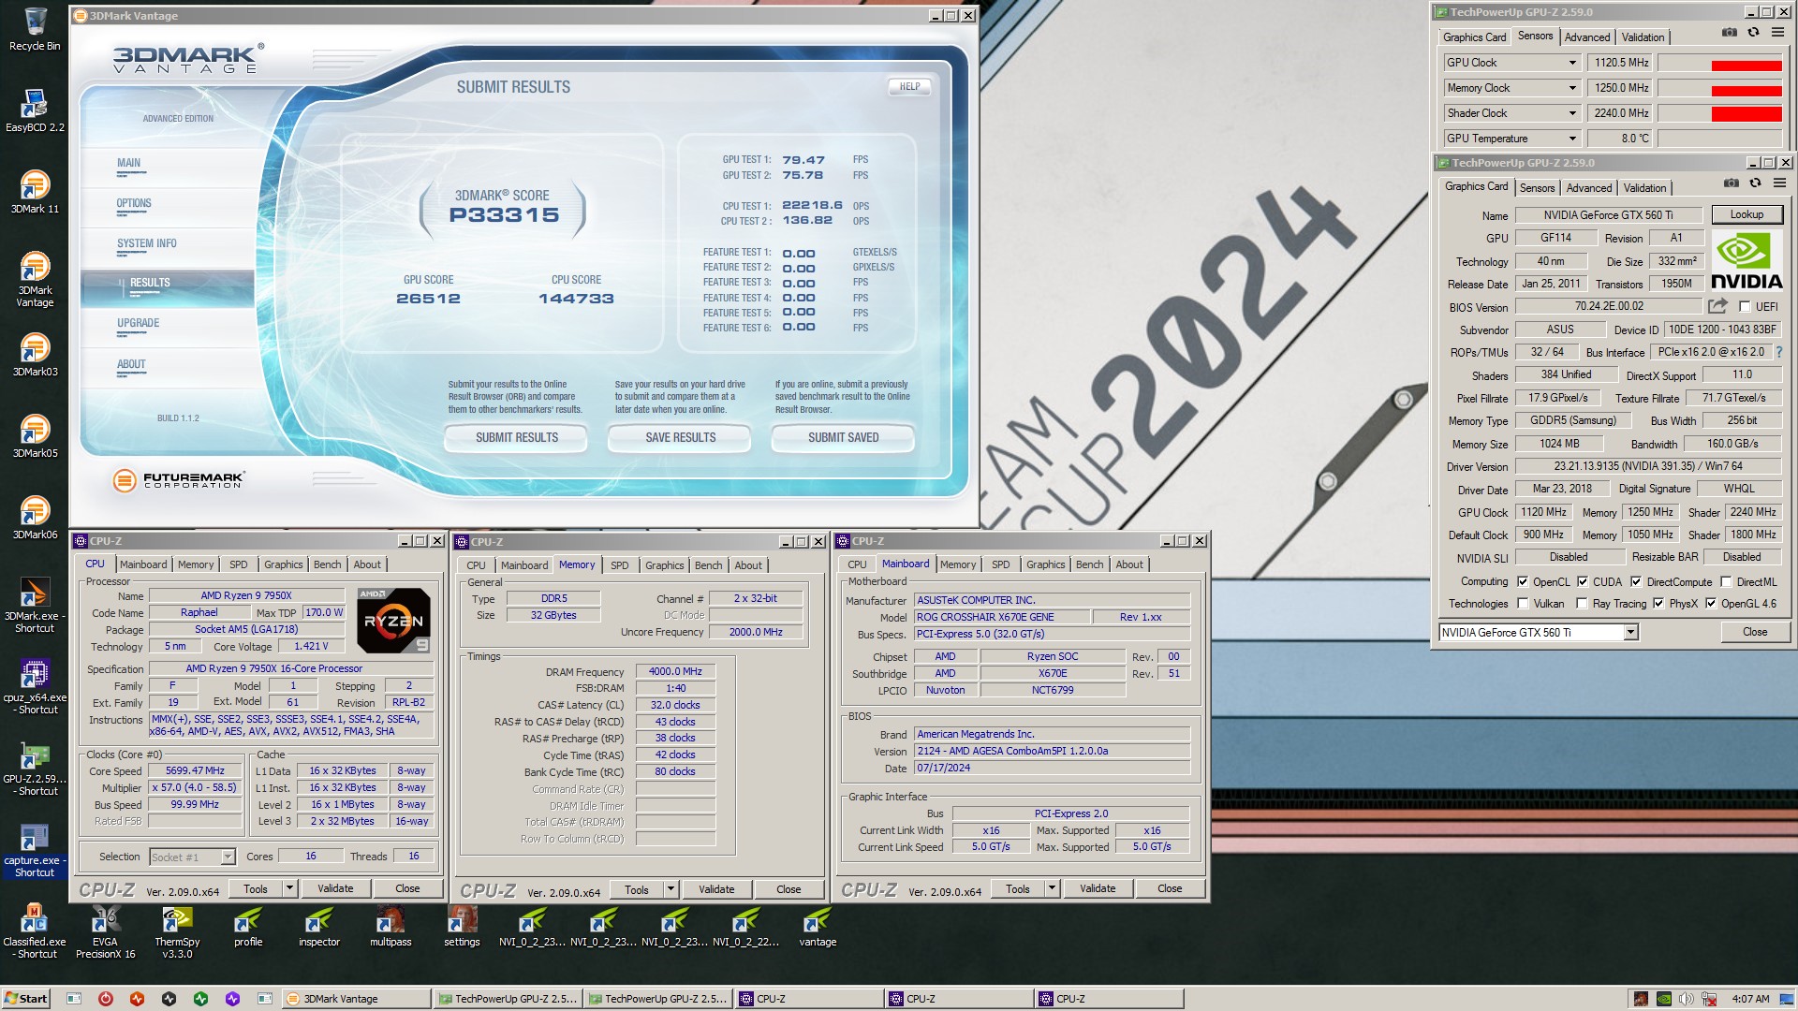This screenshot has height=1011, width=1798.
Task: Open the GPU selection dropdown in GPU-Z
Action: [x=1630, y=633]
